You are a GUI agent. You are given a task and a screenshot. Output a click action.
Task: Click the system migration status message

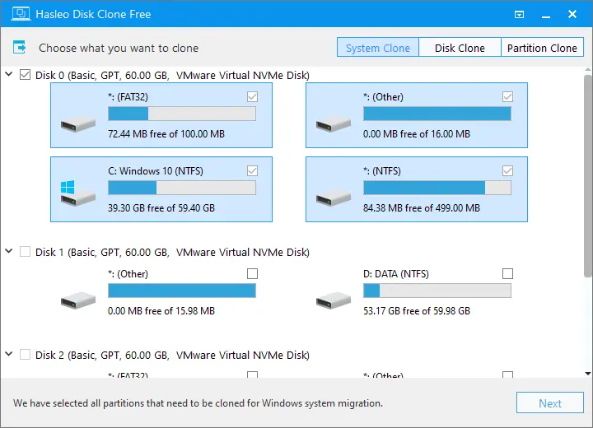198,403
